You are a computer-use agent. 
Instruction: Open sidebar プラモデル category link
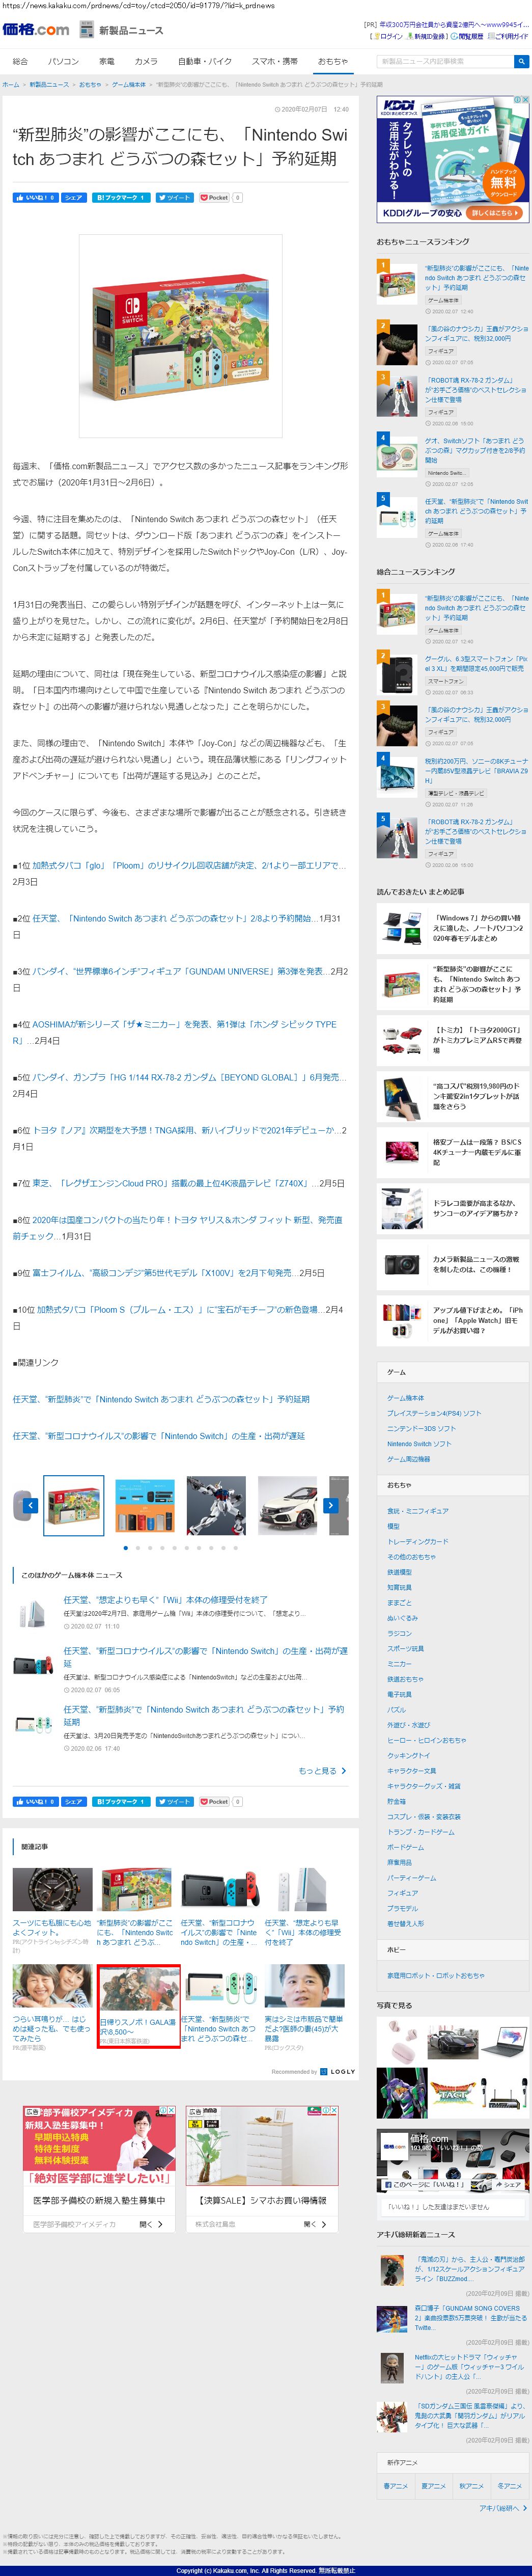click(x=402, y=1908)
